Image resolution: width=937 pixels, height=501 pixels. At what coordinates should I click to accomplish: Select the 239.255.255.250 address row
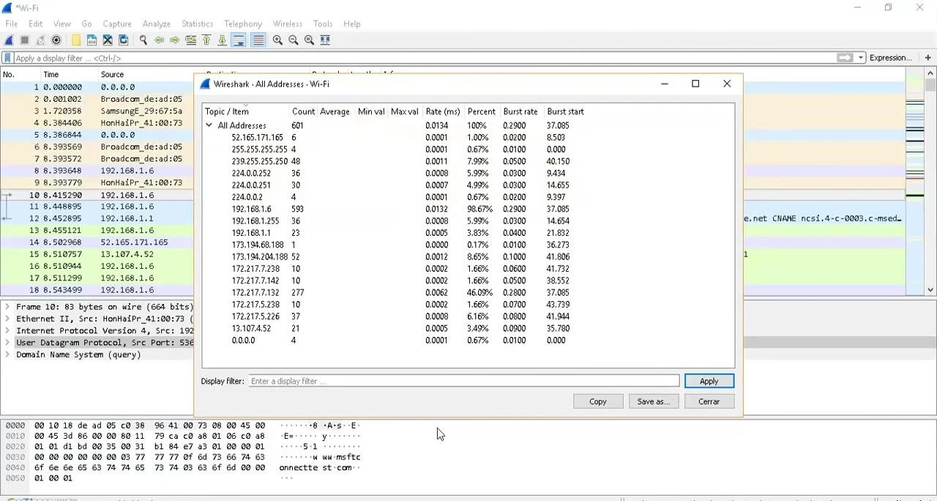(468, 161)
